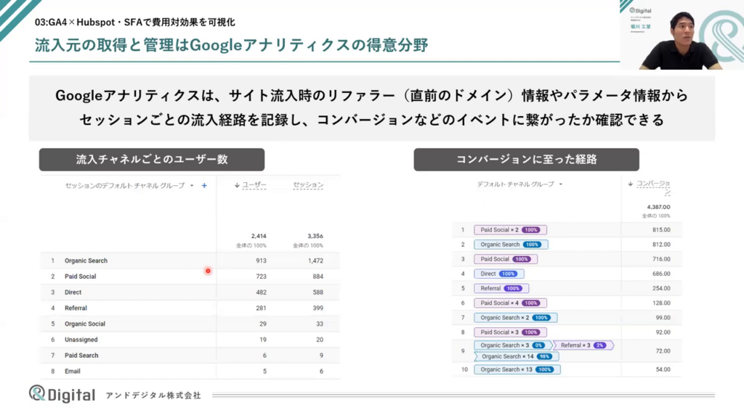Click the small Digital logo beside speaker video

pyautogui.click(x=640, y=12)
